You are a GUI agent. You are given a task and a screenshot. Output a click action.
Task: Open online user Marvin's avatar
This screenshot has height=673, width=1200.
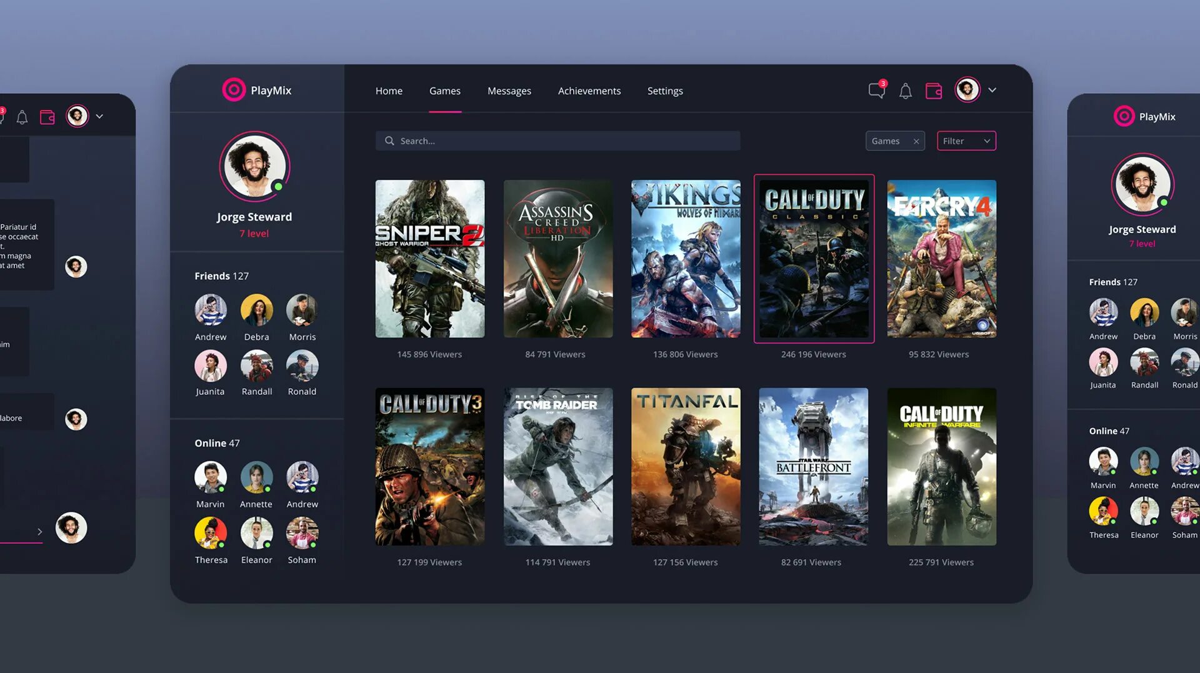[x=211, y=477]
